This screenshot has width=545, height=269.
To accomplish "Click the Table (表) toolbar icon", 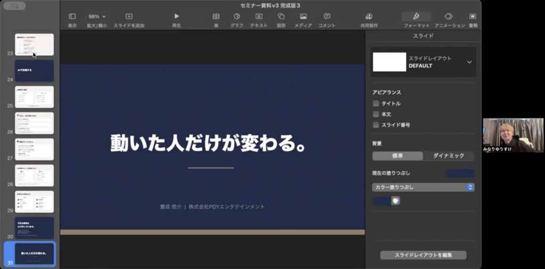I will [216, 16].
